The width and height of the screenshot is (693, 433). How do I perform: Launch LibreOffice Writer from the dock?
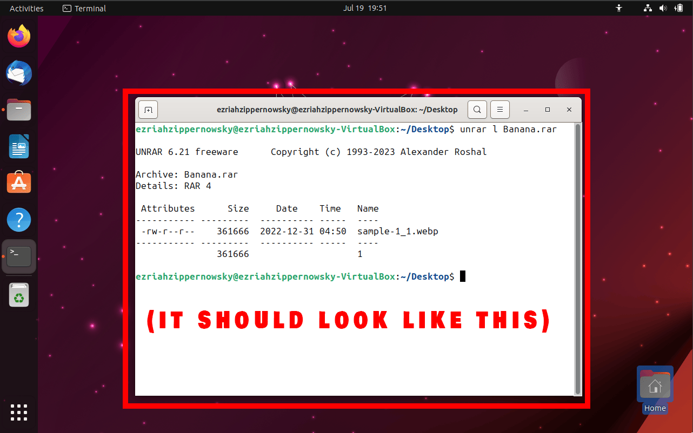click(x=19, y=146)
